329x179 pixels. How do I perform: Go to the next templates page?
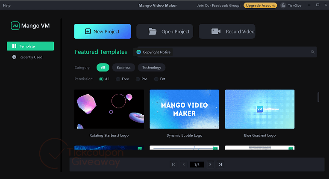210,164
